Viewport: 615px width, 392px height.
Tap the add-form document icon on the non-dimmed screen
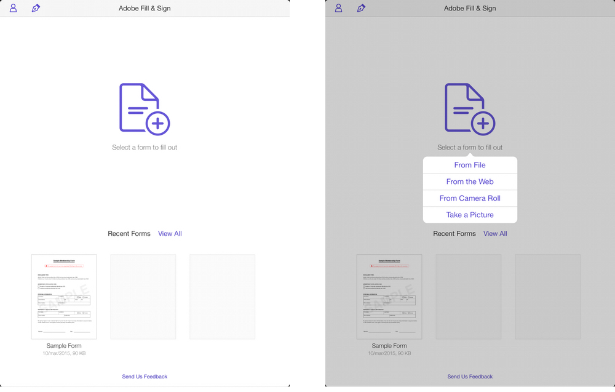(x=144, y=109)
